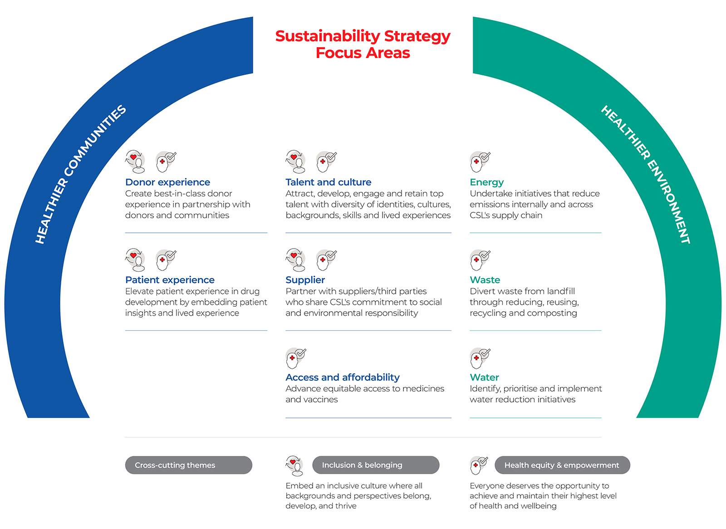Select the Cross-cutting themes pill
Viewport: 726px width, 529px height.
tap(188, 465)
